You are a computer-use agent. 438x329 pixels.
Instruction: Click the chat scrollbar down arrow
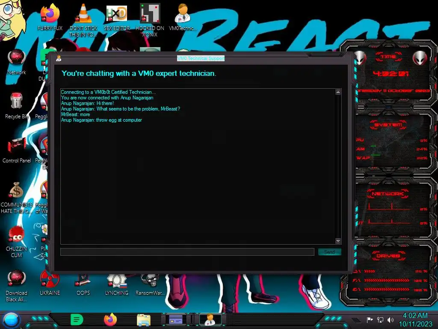pos(338,241)
